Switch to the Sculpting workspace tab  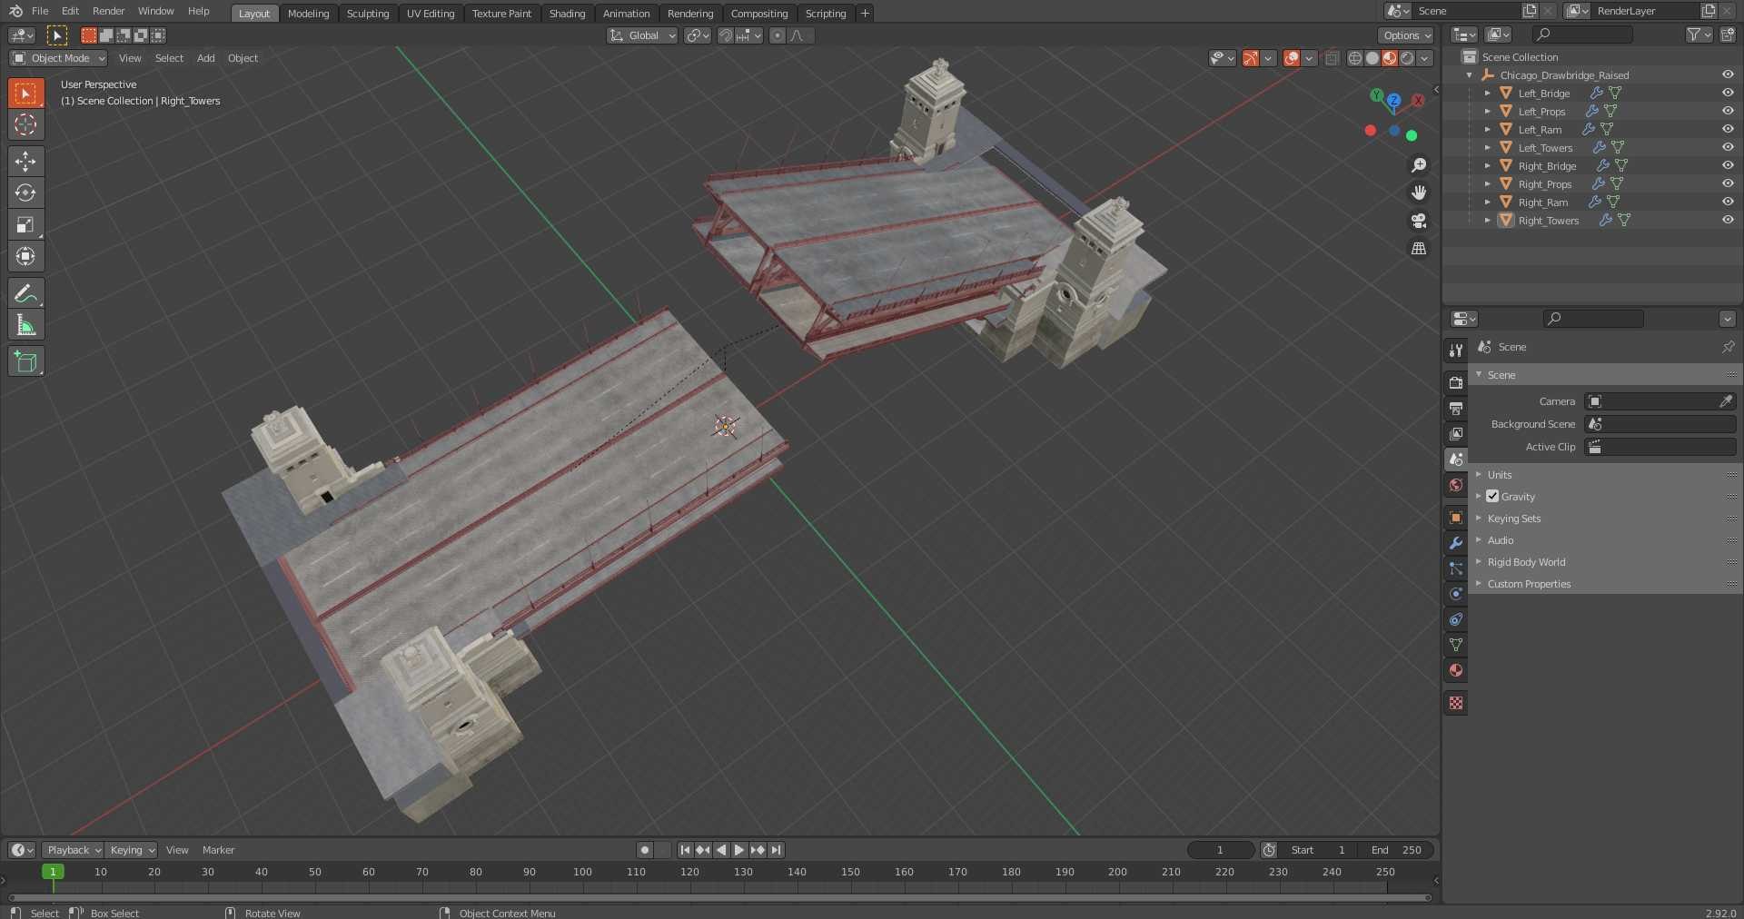point(367,14)
